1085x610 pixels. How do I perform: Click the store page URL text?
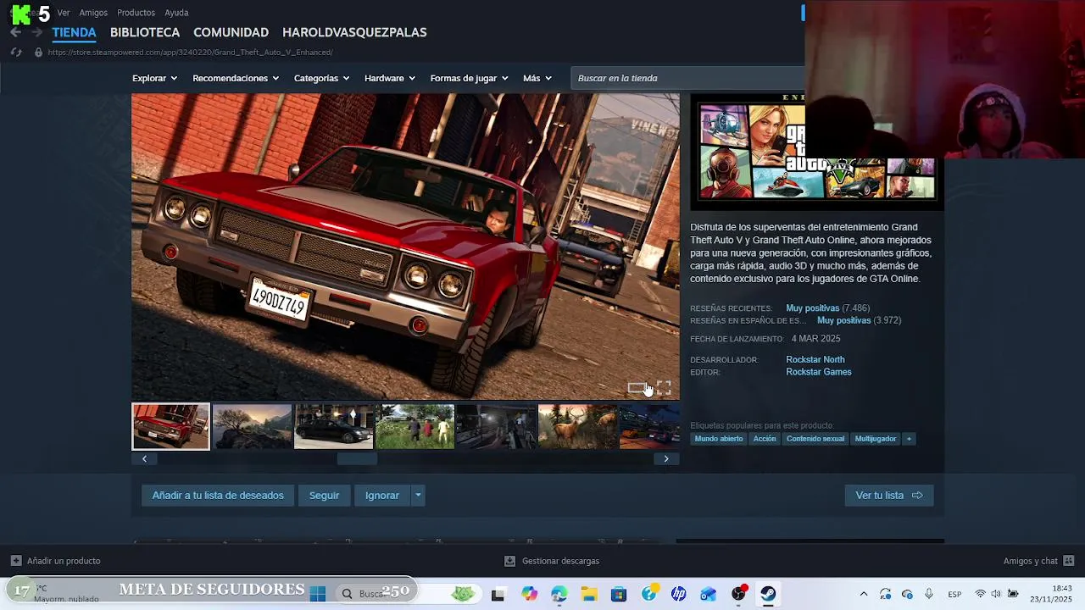[x=190, y=53]
